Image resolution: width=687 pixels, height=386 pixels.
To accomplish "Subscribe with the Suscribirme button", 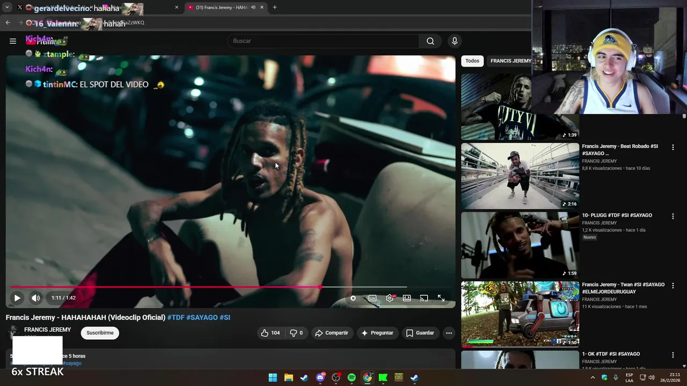I will pos(100,333).
